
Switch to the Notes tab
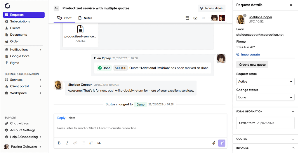pos(86,18)
